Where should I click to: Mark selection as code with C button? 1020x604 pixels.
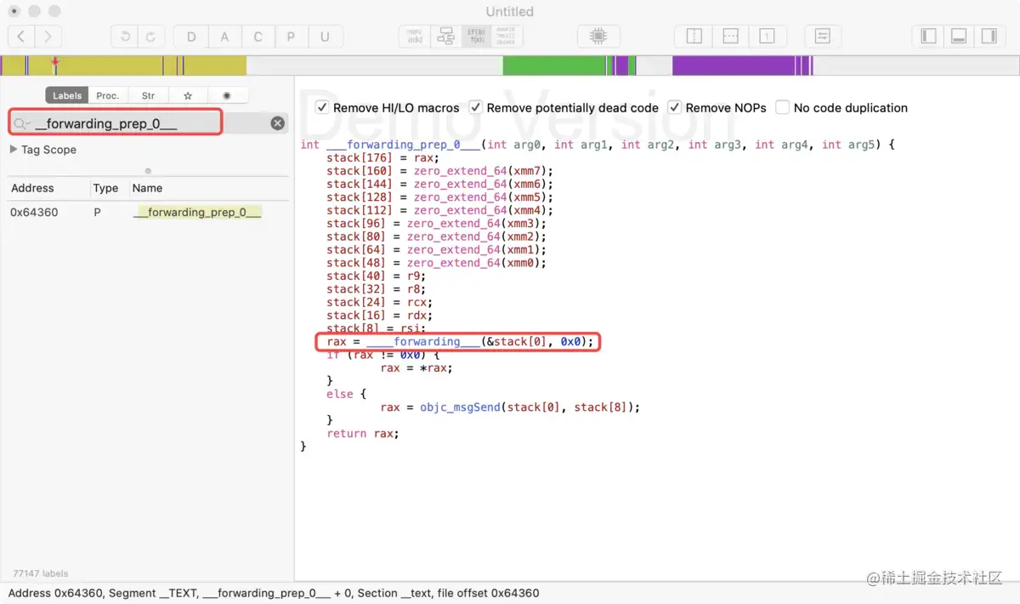(258, 37)
